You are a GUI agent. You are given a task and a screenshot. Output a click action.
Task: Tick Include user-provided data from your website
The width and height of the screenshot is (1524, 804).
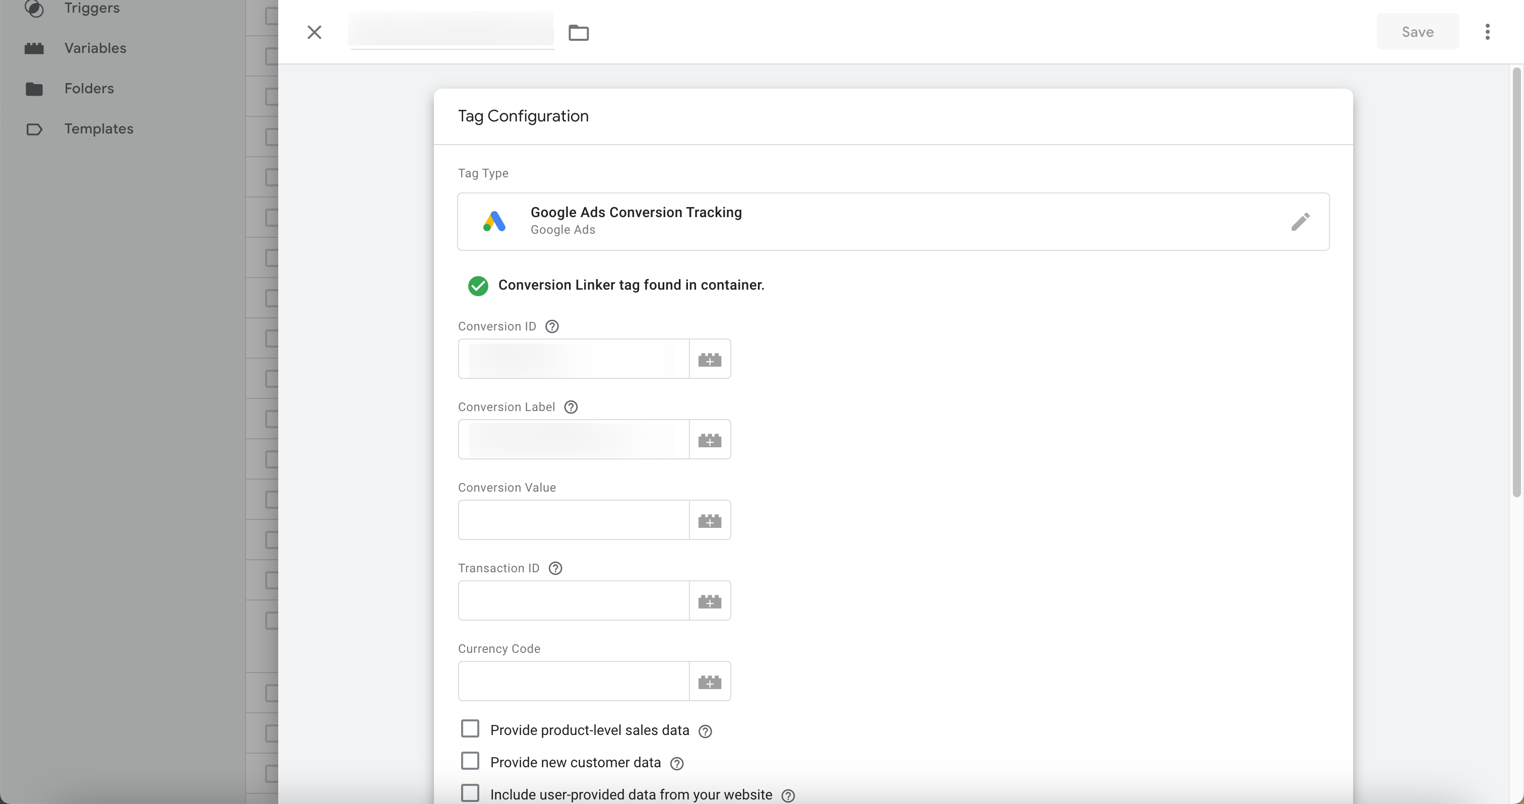[x=470, y=793]
